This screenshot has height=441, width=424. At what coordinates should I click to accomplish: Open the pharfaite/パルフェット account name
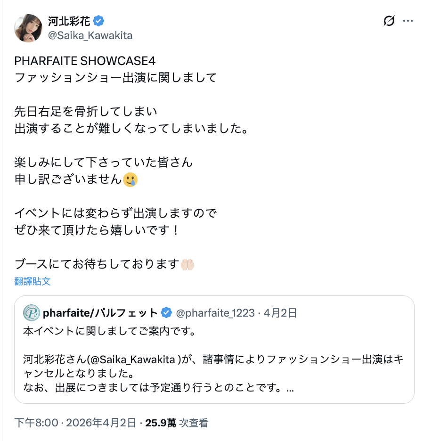(x=100, y=313)
